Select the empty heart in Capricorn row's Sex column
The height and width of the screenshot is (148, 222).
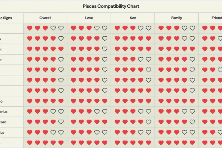click(148, 122)
